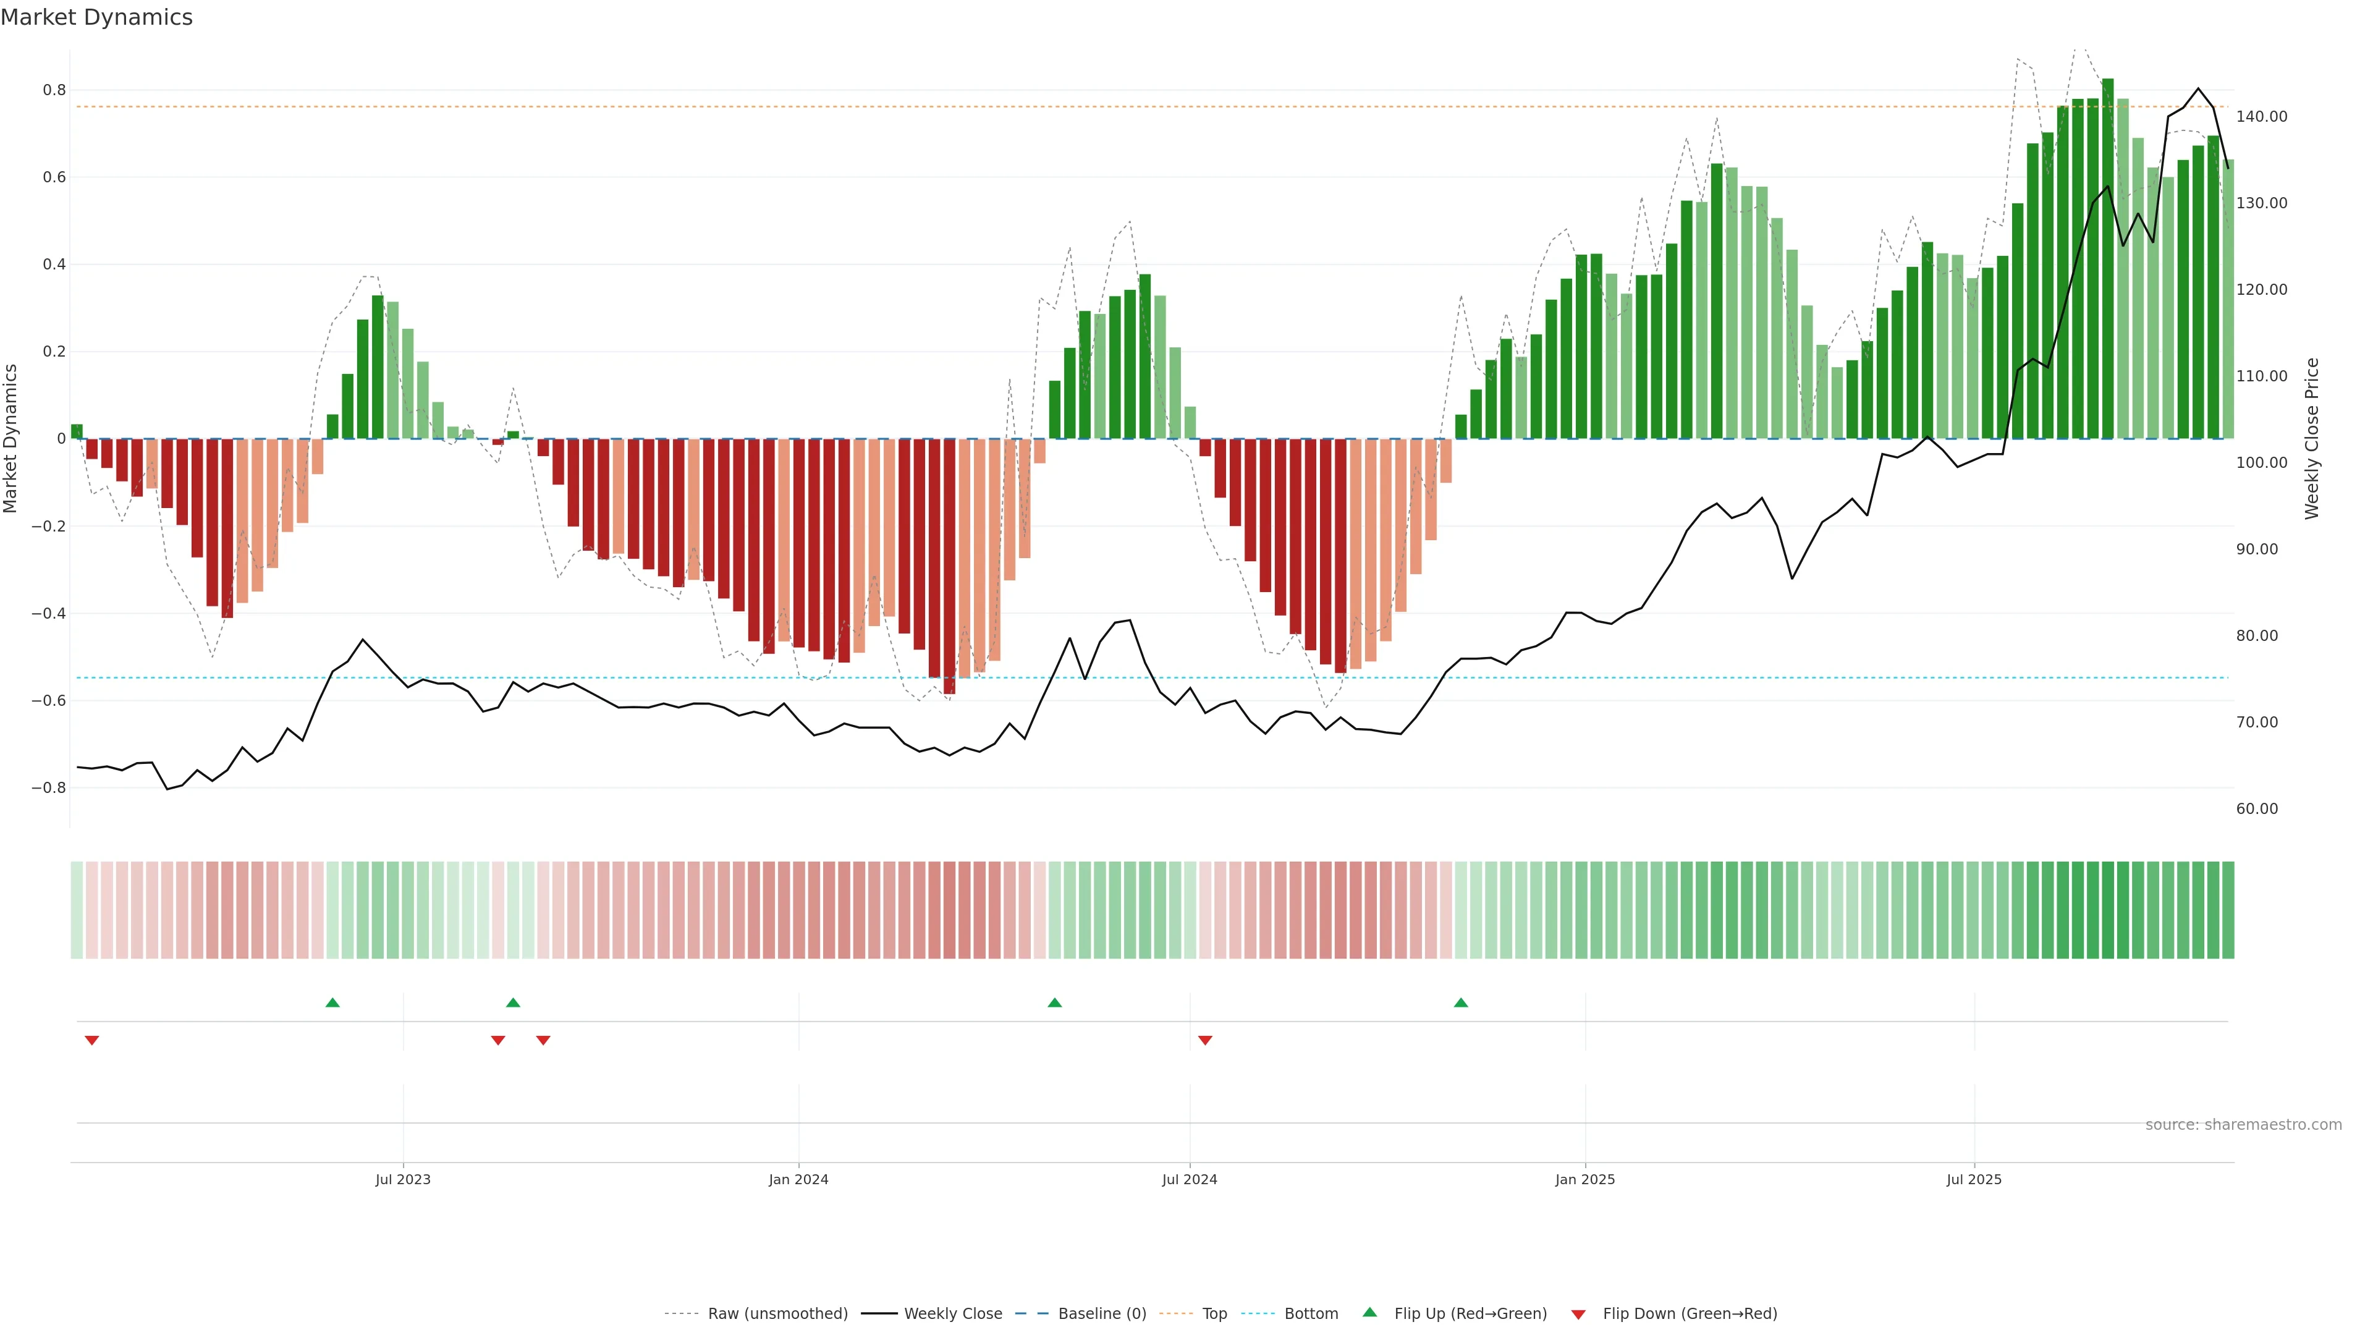The height and width of the screenshot is (1335, 2373).
Task: Click the green flip-up marker in spring 2024
Action: click(1055, 1002)
